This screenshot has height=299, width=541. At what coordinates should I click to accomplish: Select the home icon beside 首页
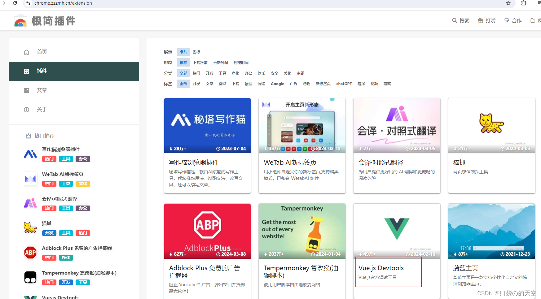point(26,52)
